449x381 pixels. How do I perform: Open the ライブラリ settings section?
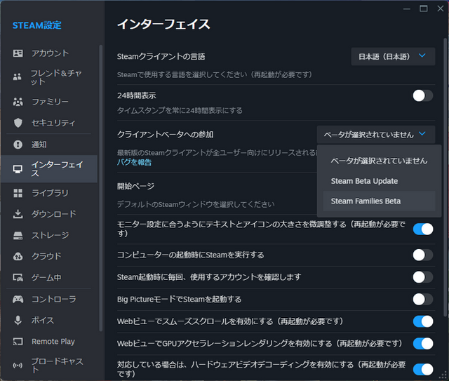click(x=49, y=193)
